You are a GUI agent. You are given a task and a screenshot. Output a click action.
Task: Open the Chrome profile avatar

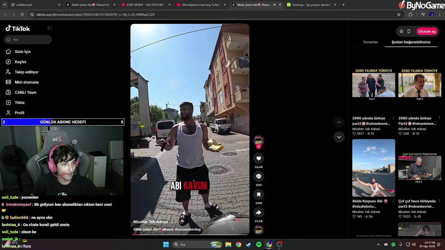pyautogui.click(x=431, y=15)
